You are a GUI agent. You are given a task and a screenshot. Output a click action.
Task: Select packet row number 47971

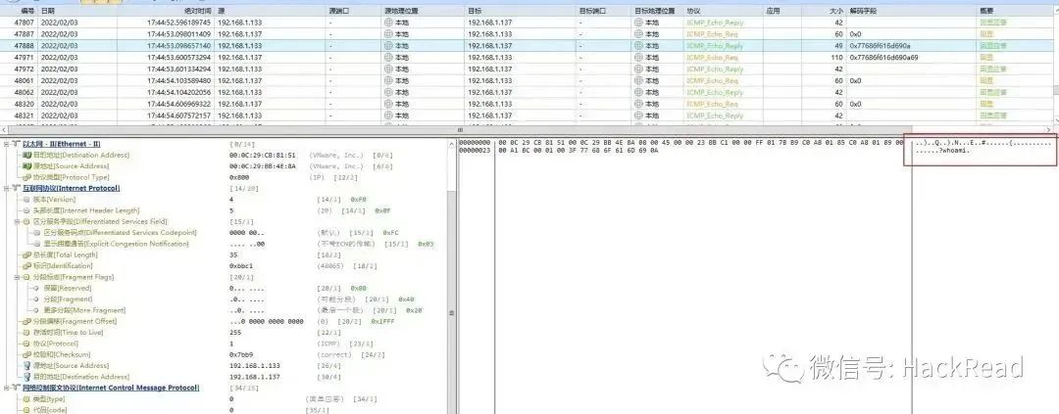529,58
